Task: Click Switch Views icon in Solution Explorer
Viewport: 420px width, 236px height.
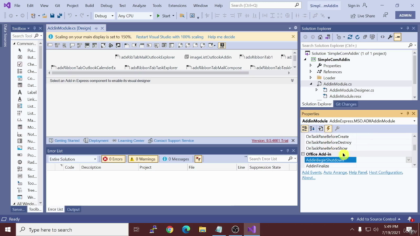Action: click(x=328, y=37)
